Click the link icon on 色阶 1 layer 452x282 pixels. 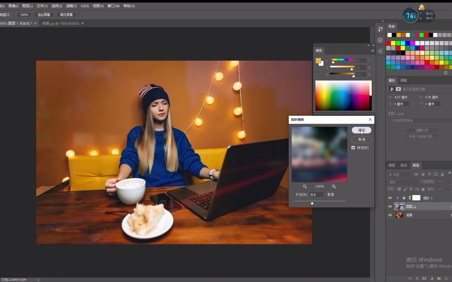pyautogui.click(x=410, y=198)
